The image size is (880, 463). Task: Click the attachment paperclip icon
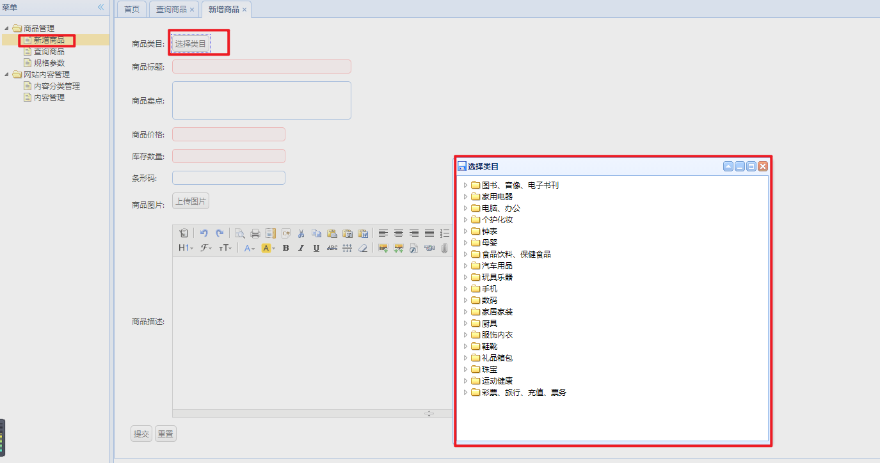[x=444, y=248]
